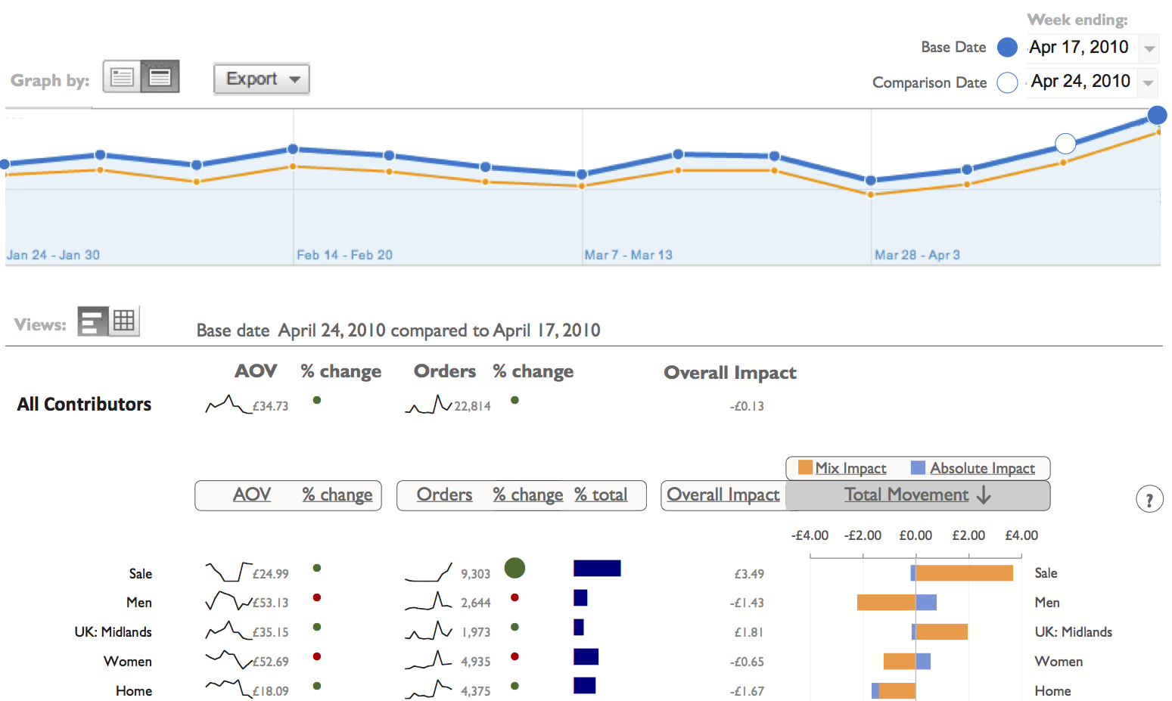
Task: Sort by the AOV column header
Action: point(252,495)
